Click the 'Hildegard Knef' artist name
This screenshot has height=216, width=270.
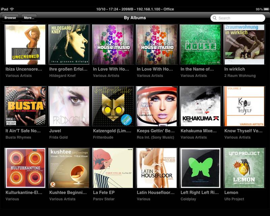pyautogui.click(x=62, y=76)
